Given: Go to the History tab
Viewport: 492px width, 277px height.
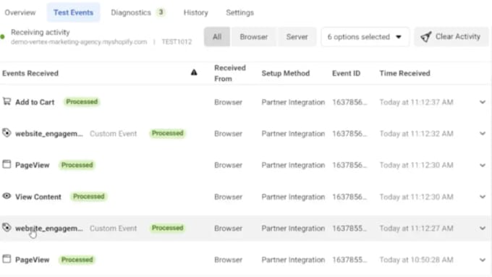Looking at the screenshot, I should [x=196, y=12].
